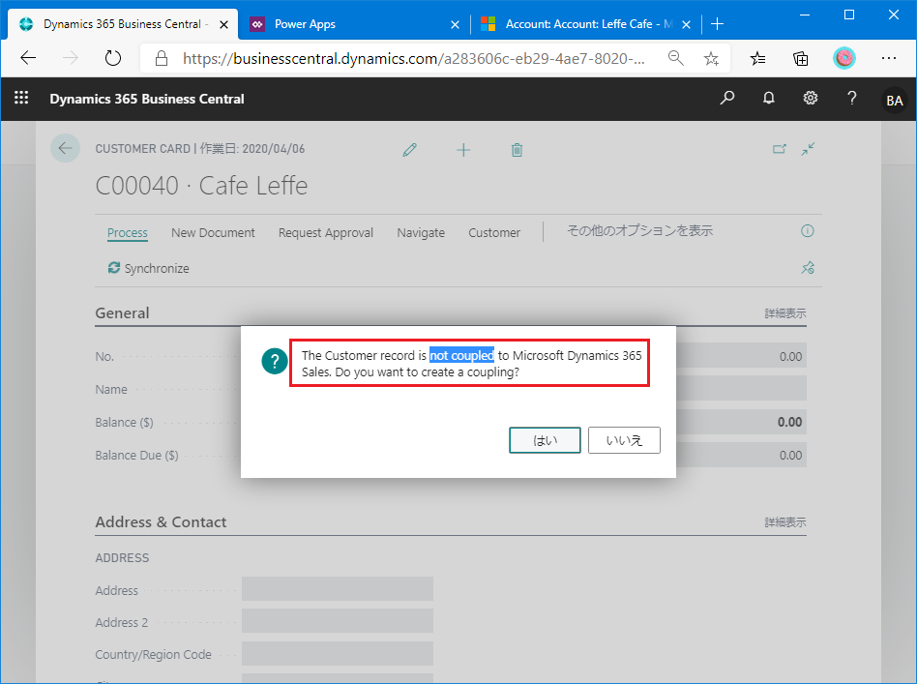This screenshot has width=917, height=684.
Task: Switch to the Account: Leffe Cafe browser tab
Action: (586, 24)
